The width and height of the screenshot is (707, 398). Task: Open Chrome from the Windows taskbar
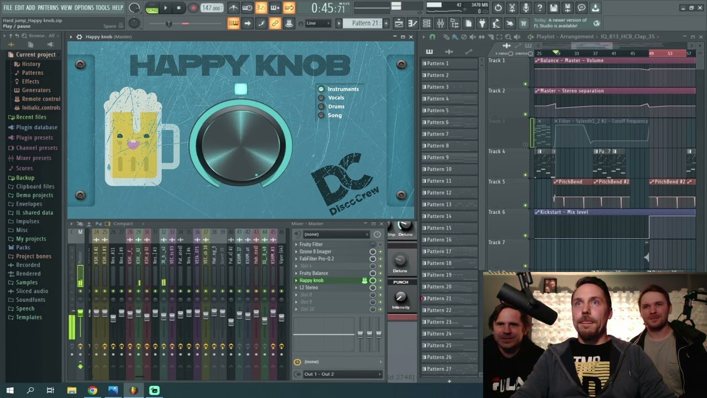tap(92, 390)
